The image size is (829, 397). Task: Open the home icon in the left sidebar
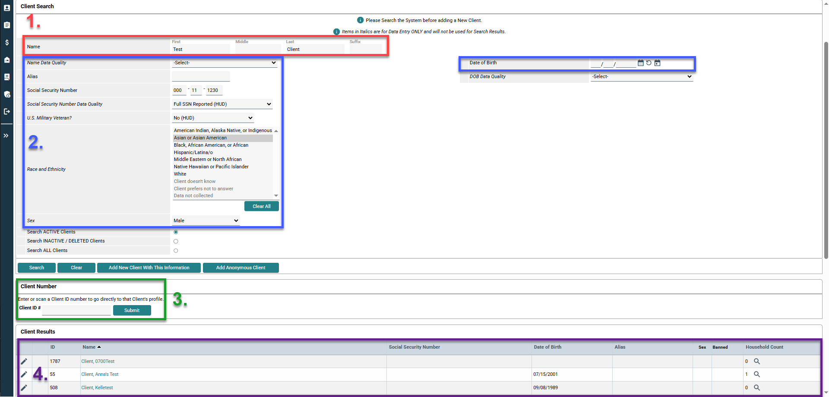tap(6, 60)
